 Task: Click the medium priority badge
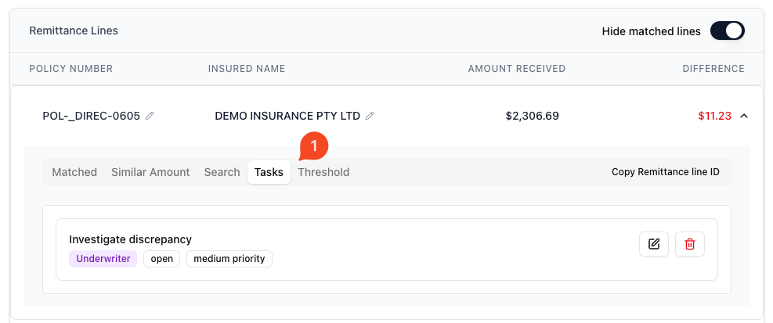pos(229,259)
